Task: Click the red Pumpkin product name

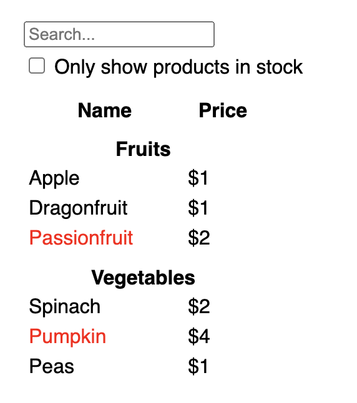Action: 67,336
